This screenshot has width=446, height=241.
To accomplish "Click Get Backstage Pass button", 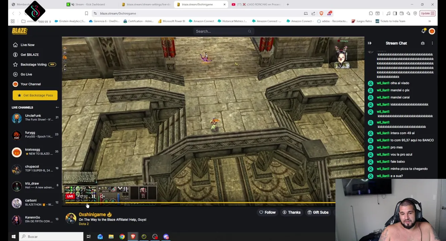I will click(35, 95).
